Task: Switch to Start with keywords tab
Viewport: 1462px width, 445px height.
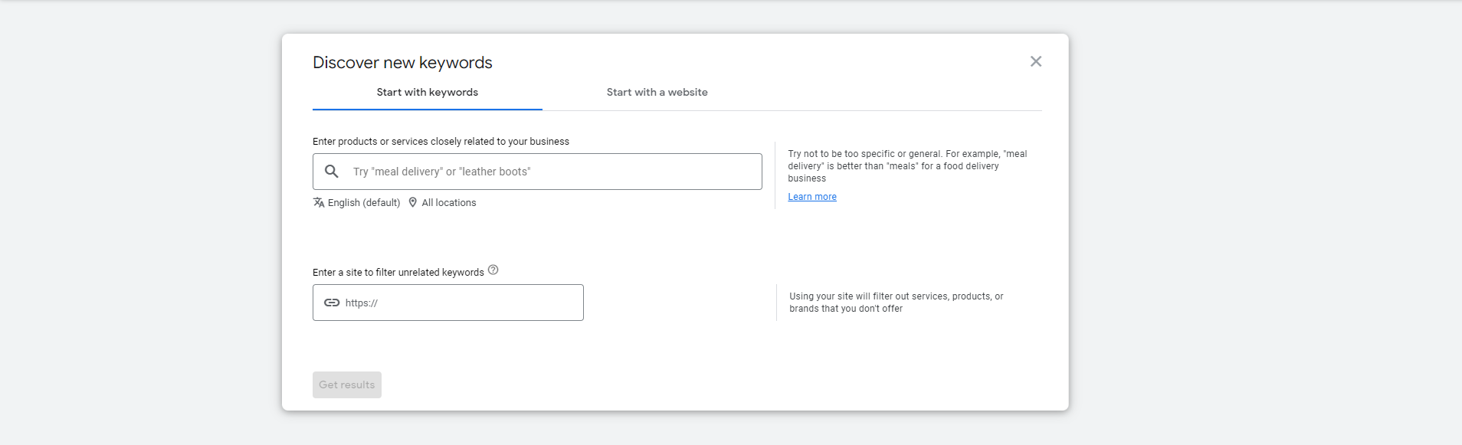Action: (427, 93)
